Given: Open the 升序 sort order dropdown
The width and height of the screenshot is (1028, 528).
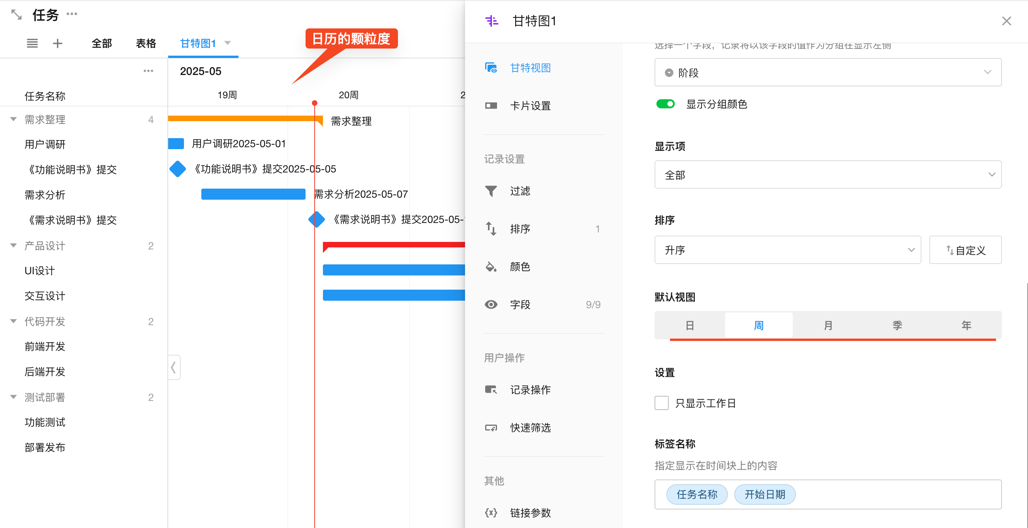Looking at the screenshot, I should pos(787,250).
